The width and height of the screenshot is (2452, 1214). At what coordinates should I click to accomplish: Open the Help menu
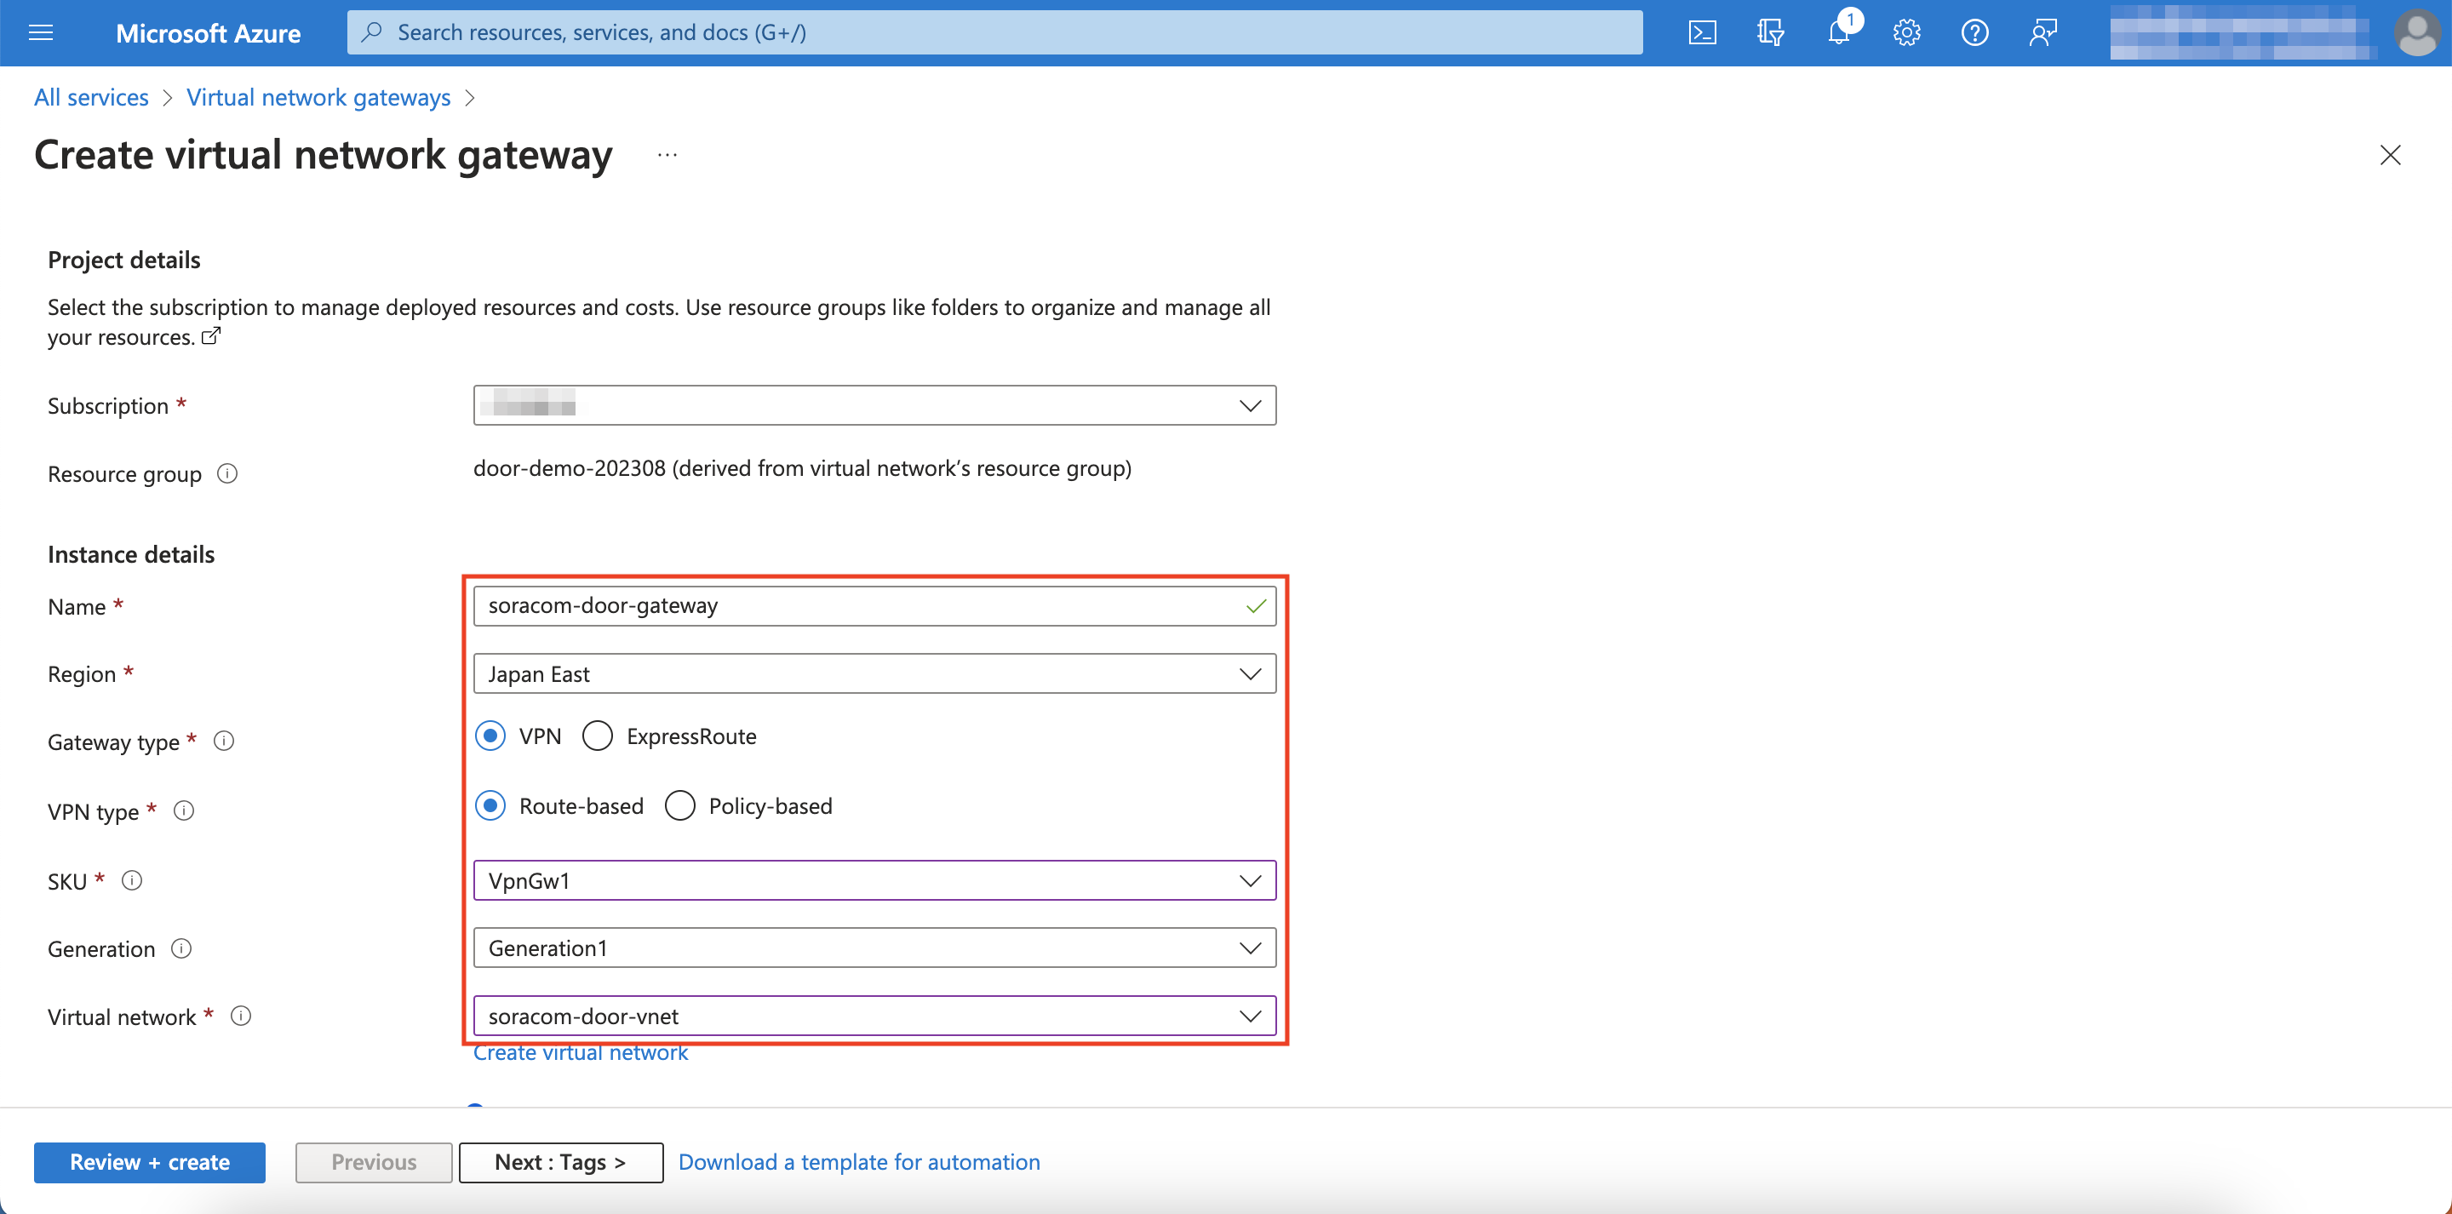[1974, 31]
